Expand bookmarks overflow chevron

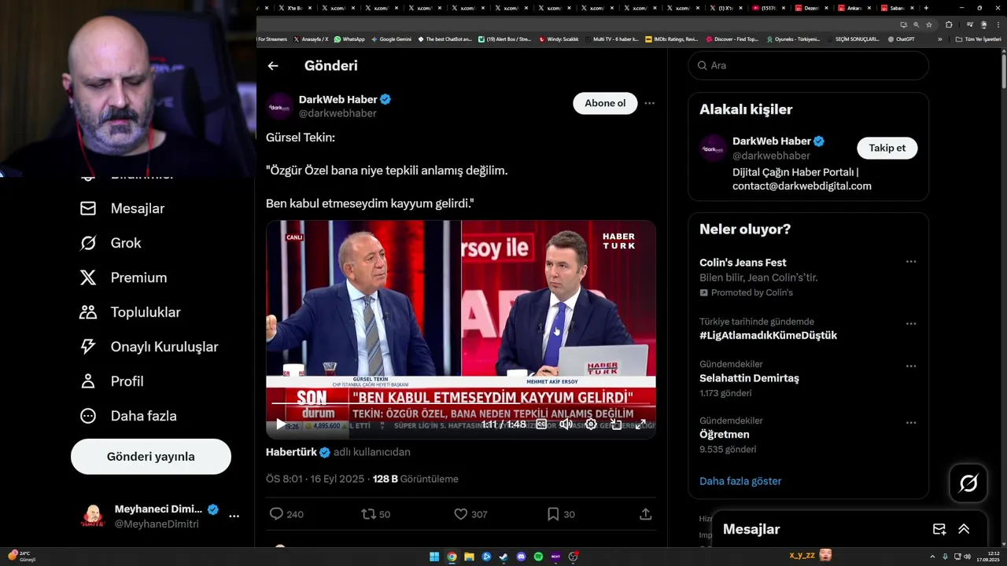(939, 39)
